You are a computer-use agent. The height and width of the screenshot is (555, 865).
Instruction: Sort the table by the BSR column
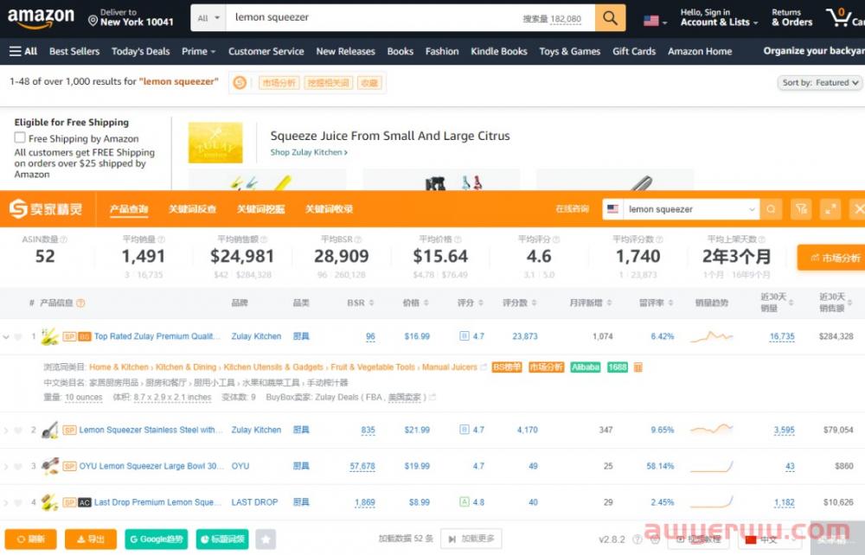(360, 303)
